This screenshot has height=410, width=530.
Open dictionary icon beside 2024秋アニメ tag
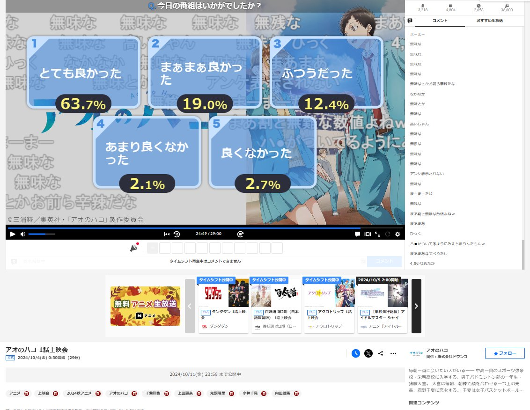tap(98, 394)
